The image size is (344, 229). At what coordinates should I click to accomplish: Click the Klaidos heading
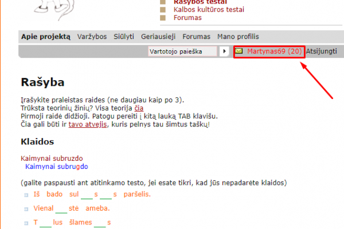point(37,142)
